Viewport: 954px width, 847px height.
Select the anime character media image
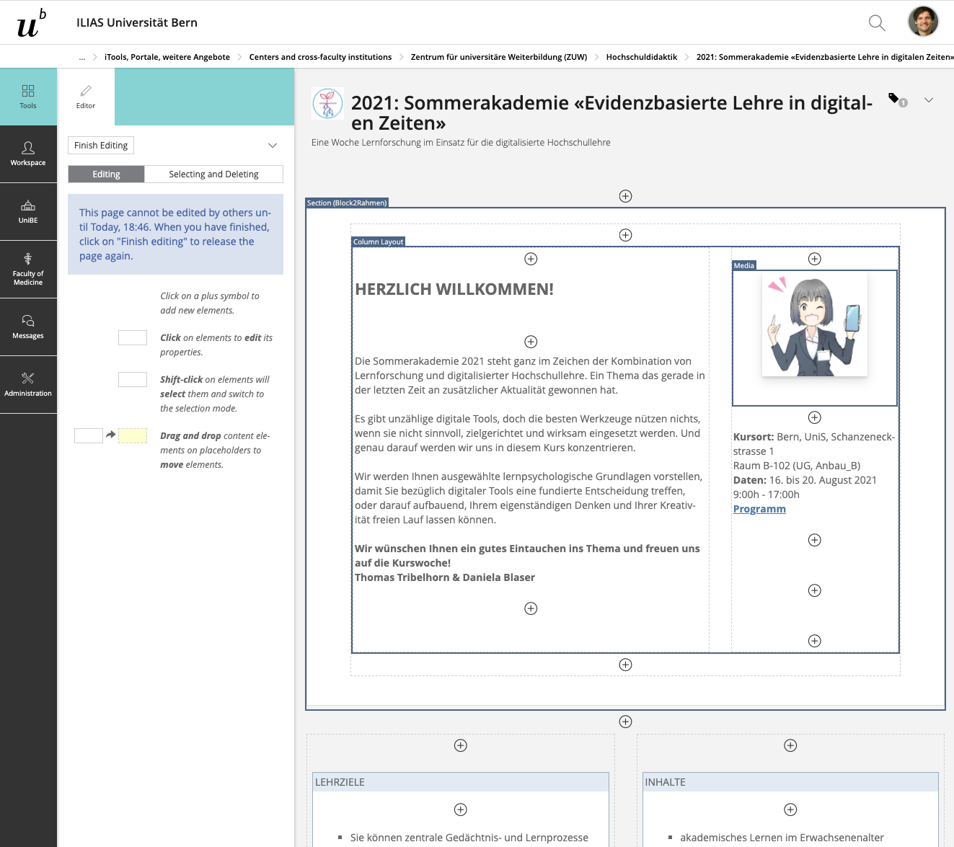[814, 327]
